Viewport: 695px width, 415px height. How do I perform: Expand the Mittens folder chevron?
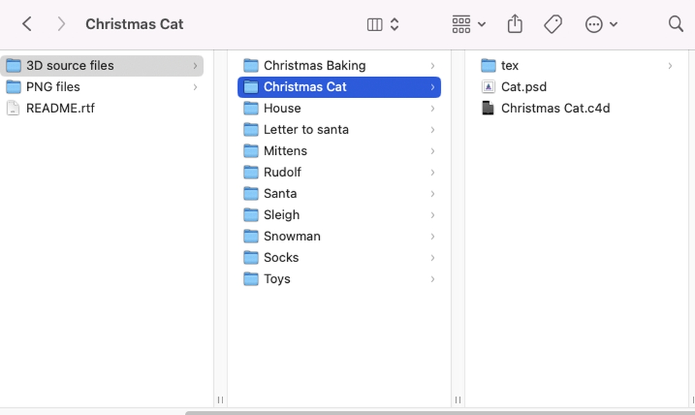[x=432, y=151]
